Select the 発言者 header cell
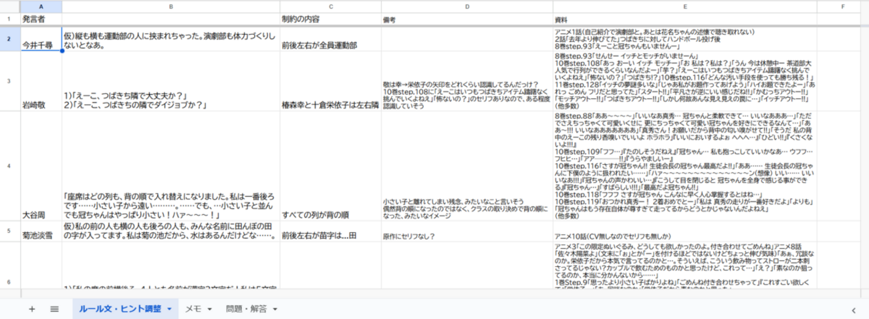Screen dimensions: 869x319 click(41, 19)
